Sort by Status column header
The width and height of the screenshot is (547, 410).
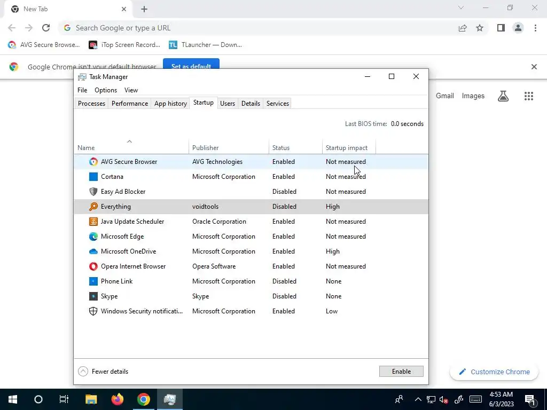295,148
